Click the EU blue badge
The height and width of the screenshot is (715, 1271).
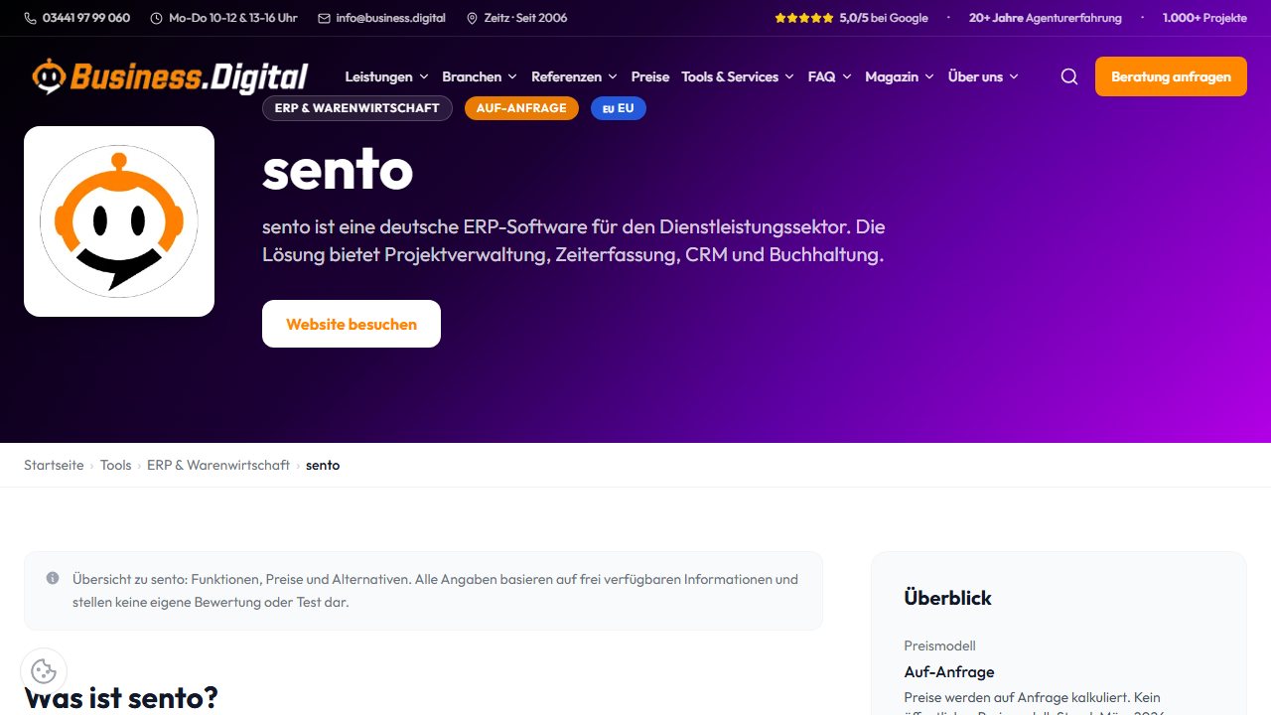(x=619, y=108)
